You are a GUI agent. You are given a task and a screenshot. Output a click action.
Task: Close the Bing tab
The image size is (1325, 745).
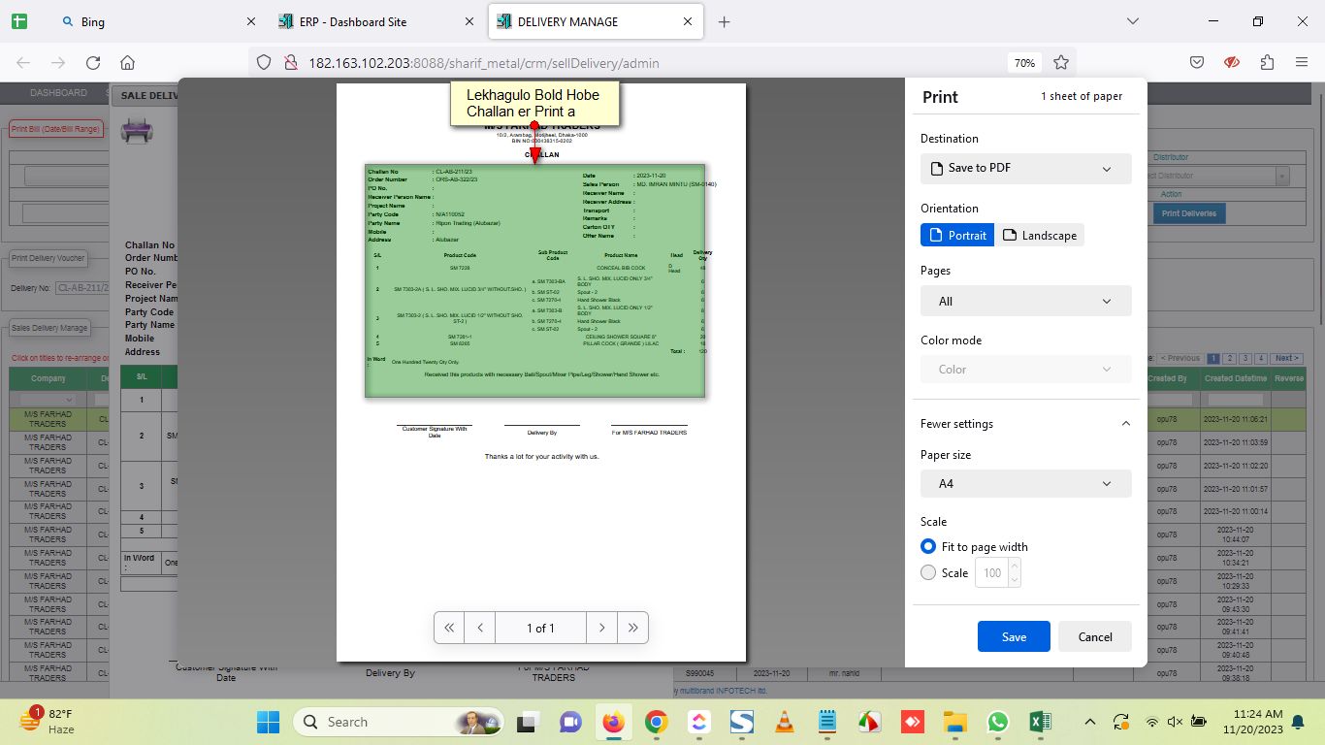(x=251, y=21)
